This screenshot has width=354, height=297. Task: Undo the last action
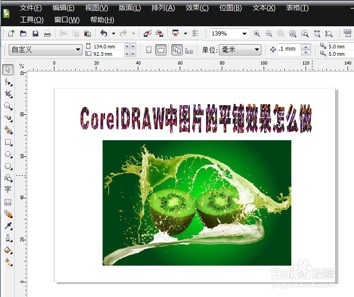click(x=104, y=33)
